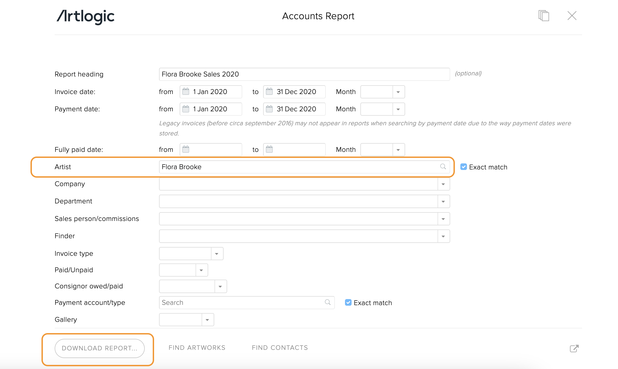
Task: Click empty Fully paid date from field
Action: click(211, 150)
